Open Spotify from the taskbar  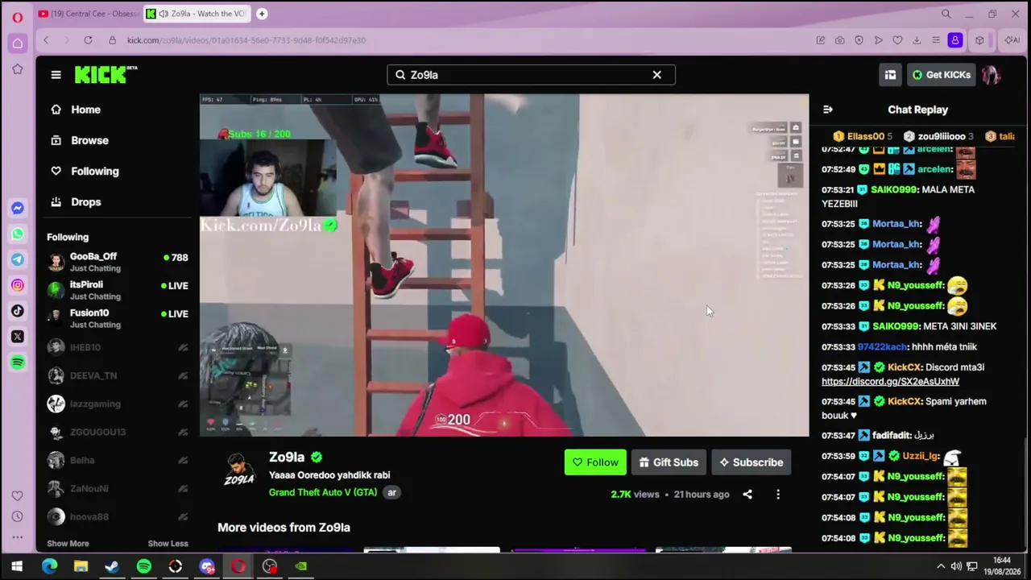point(143,566)
